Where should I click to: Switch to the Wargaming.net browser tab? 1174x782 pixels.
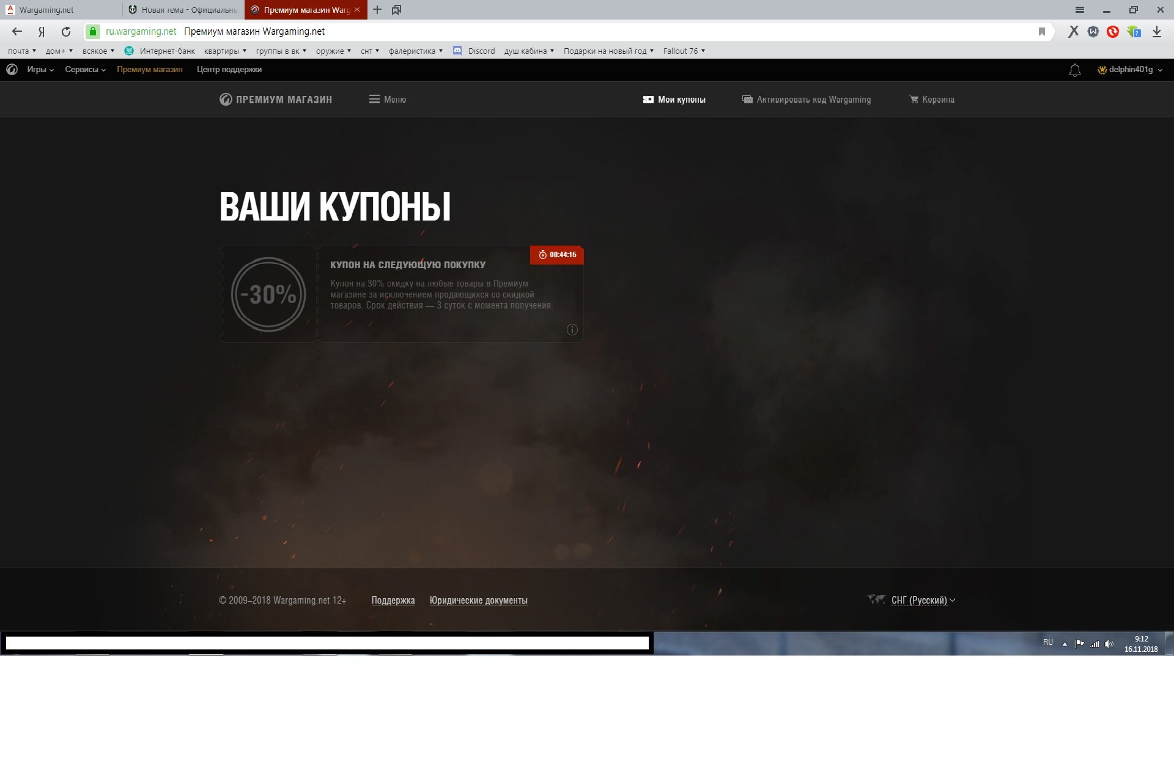[61, 10]
